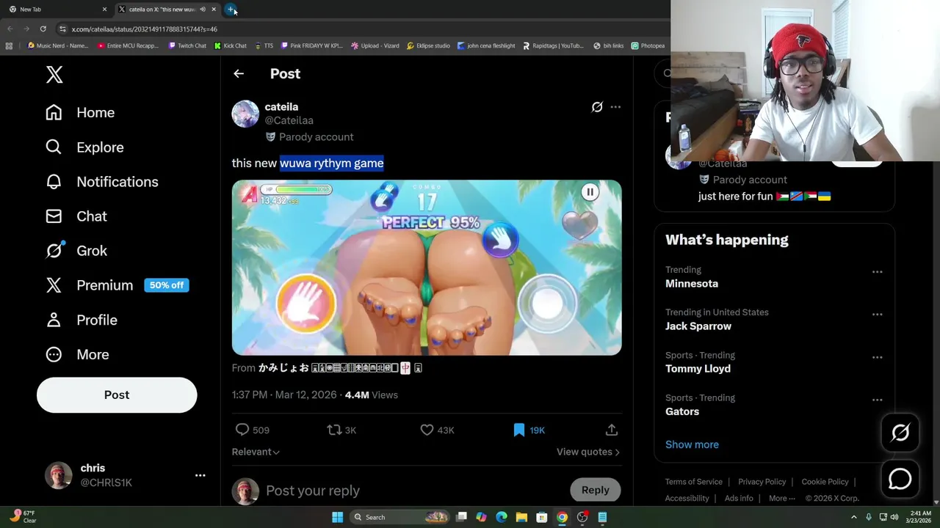Open Microsoft Edge from taskbar
The image size is (940, 528).
coord(502,517)
